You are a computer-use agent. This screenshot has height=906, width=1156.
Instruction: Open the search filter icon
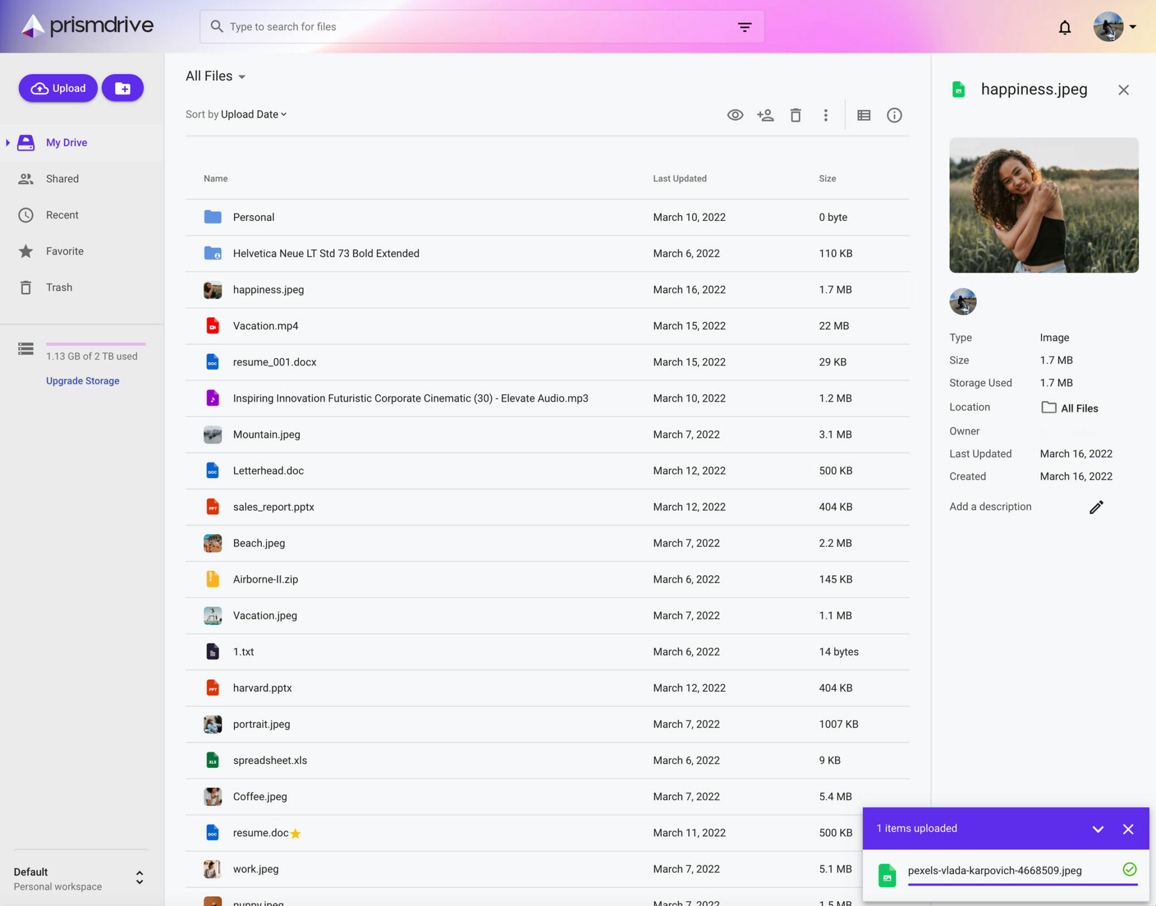click(744, 27)
